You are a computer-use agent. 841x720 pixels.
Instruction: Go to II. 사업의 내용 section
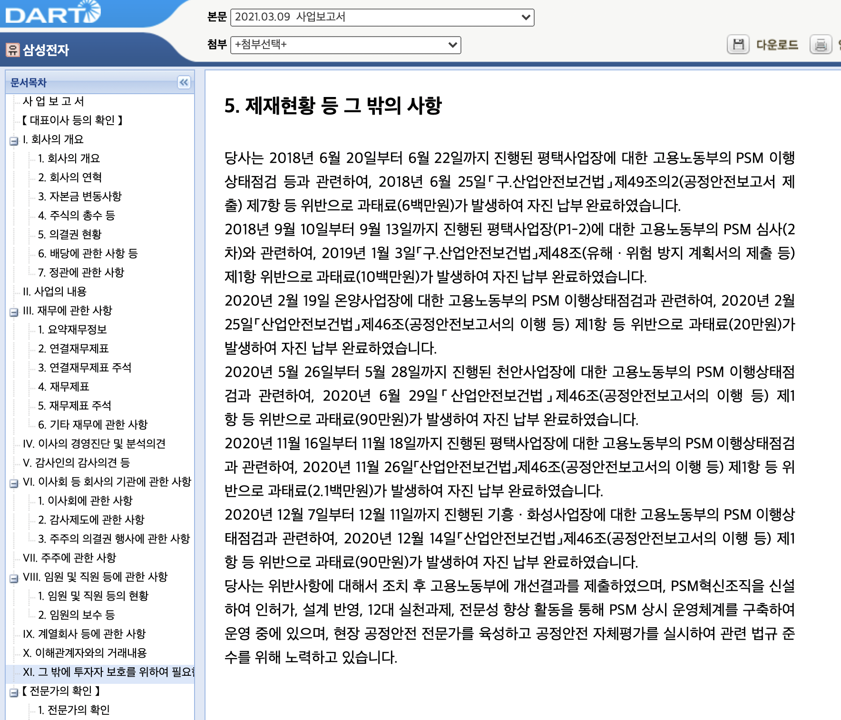click(x=55, y=292)
